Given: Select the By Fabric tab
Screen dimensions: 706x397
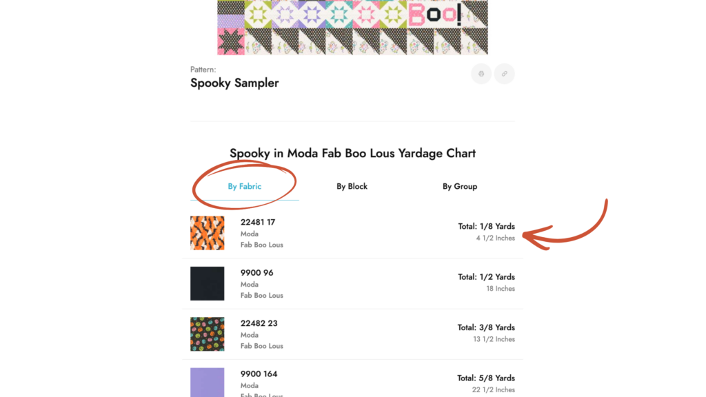Looking at the screenshot, I should click(245, 186).
